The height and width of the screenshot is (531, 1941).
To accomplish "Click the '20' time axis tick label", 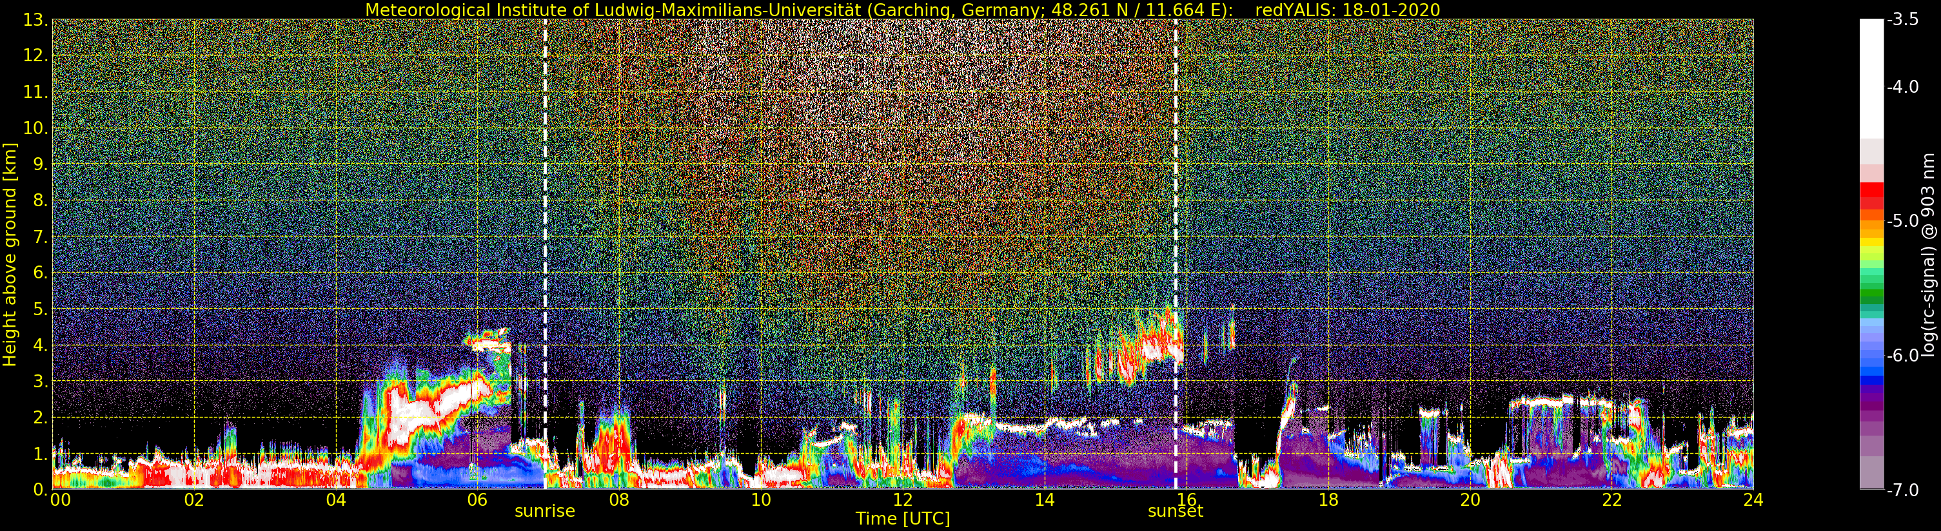I will click(1470, 501).
